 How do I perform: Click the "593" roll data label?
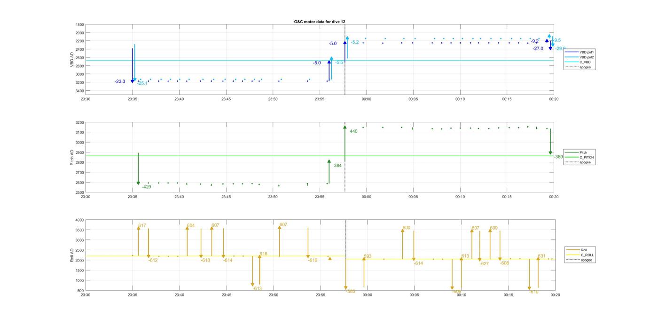(x=368, y=257)
